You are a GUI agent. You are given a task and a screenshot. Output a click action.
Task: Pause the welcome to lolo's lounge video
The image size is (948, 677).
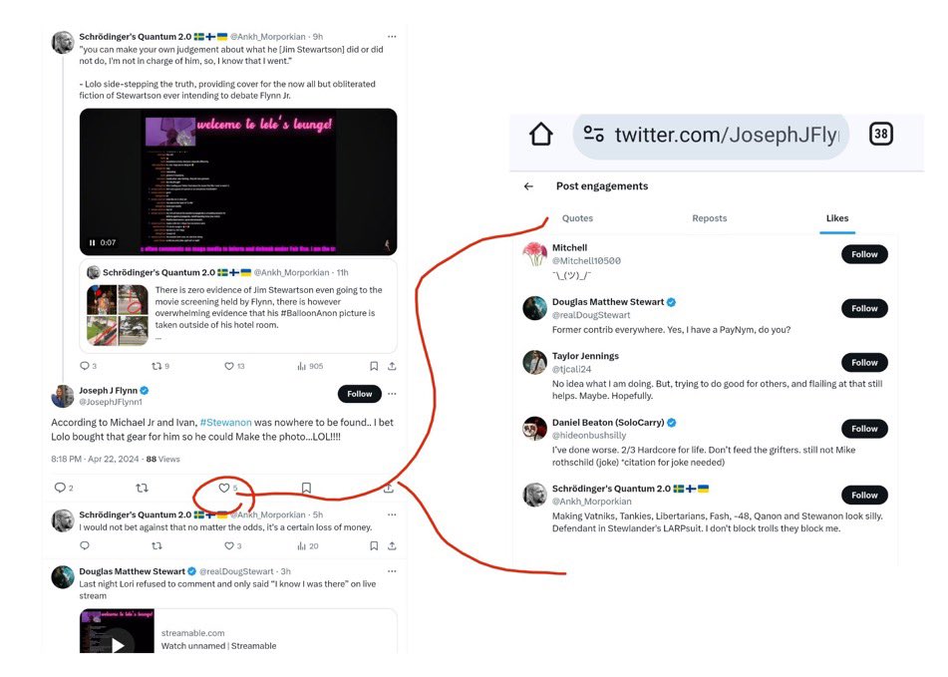[92, 242]
